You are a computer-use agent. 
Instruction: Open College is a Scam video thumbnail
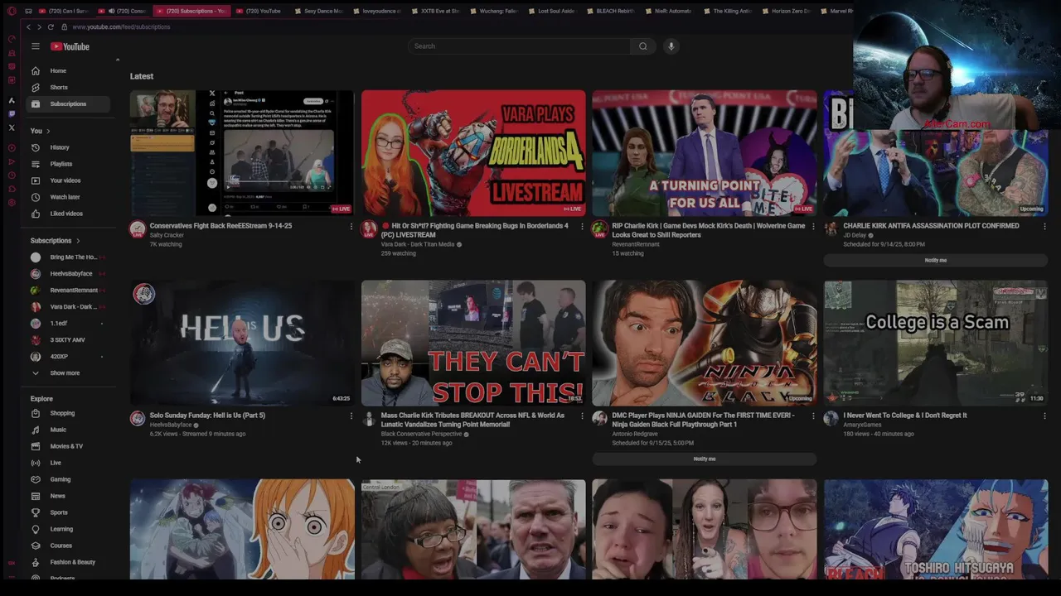[936, 343]
